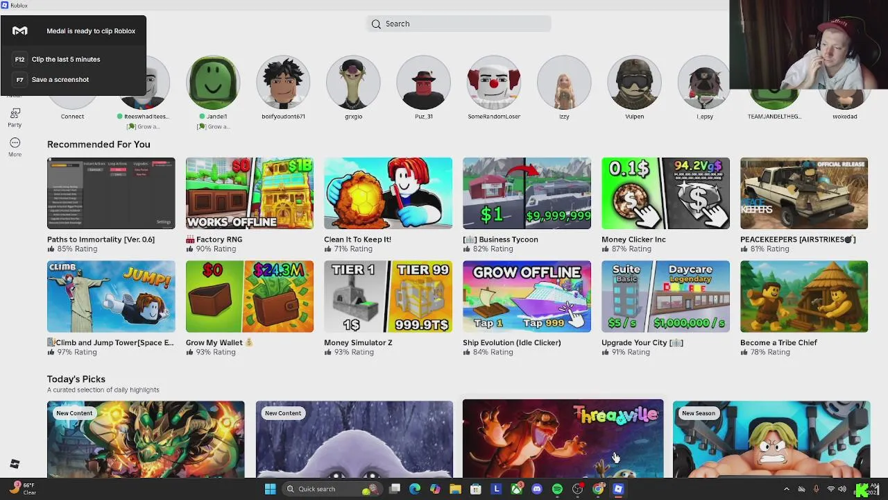The image size is (888, 500).
Task: Click the Wi-Fi tray icon
Action: (830, 489)
